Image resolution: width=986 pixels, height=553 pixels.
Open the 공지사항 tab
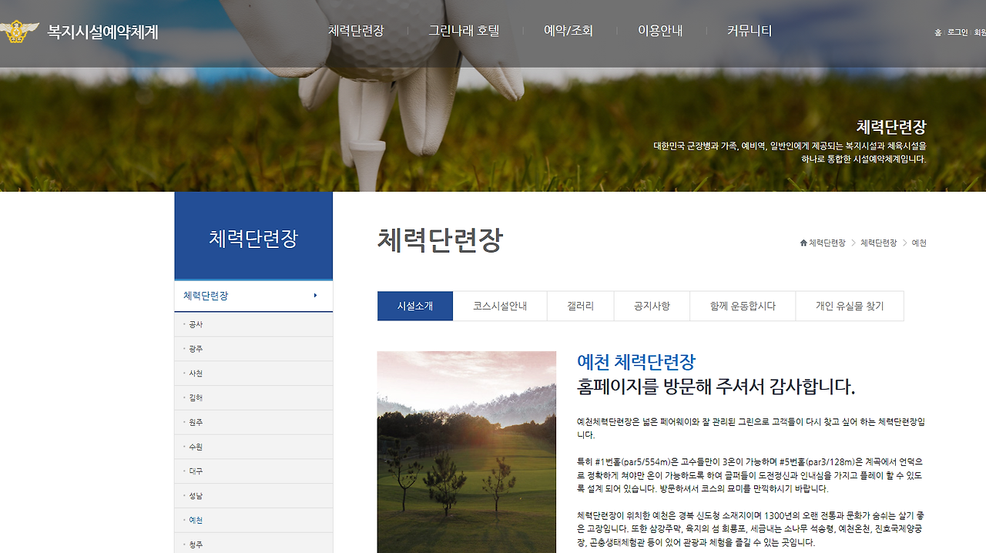pos(651,306)
